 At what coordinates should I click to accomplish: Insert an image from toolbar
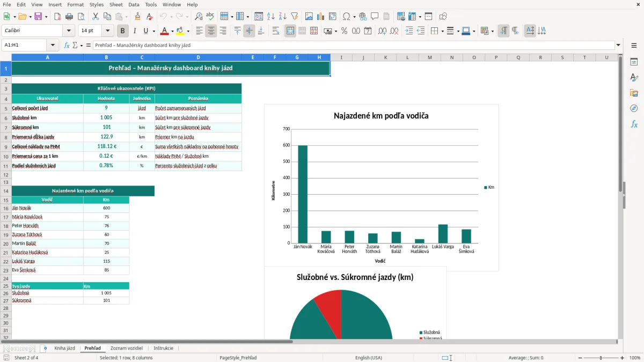(x=309, y=17)
